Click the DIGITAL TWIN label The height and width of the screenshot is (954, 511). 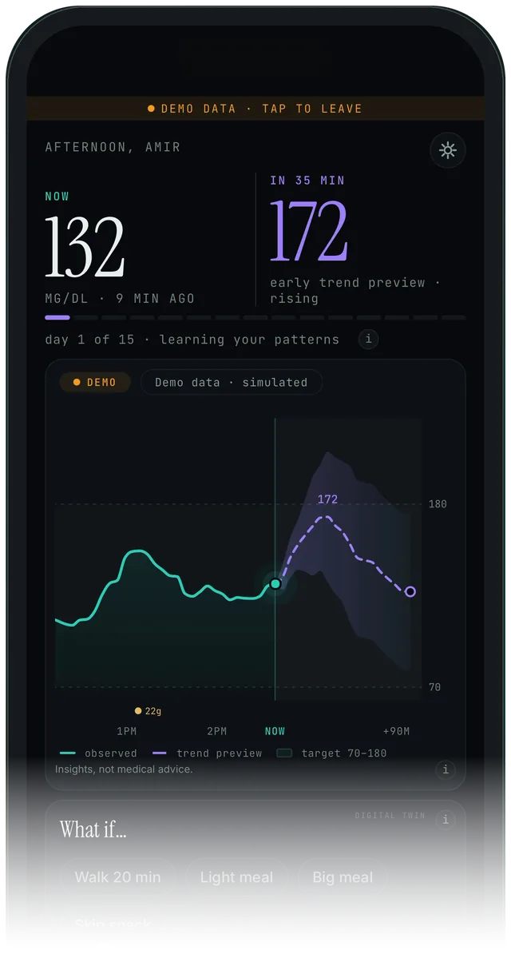(390, 815)
